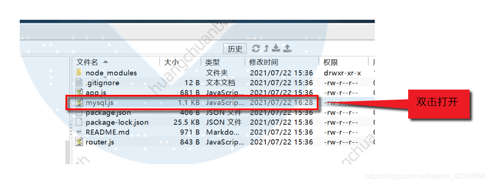
Task: Click the 406 B size of package.json
Action: click(190, 112)
